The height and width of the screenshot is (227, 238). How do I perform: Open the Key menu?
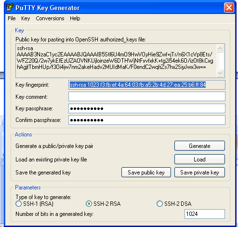26,18
